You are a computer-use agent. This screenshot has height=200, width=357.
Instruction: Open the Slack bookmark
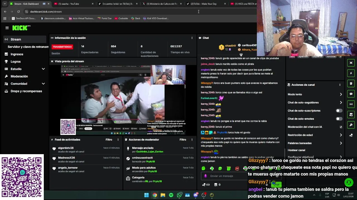(135, 18)
